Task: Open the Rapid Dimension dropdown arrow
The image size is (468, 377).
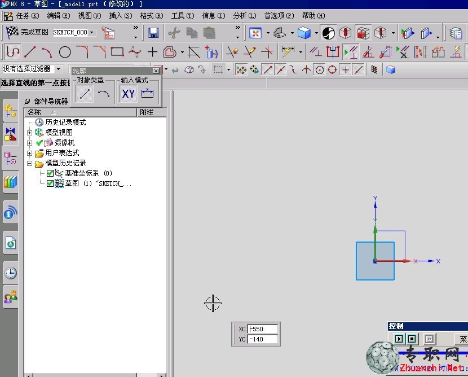Action: [301, 52]
